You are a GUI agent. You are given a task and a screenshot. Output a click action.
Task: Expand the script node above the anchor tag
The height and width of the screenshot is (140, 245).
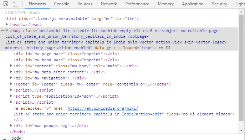(11, 102)
